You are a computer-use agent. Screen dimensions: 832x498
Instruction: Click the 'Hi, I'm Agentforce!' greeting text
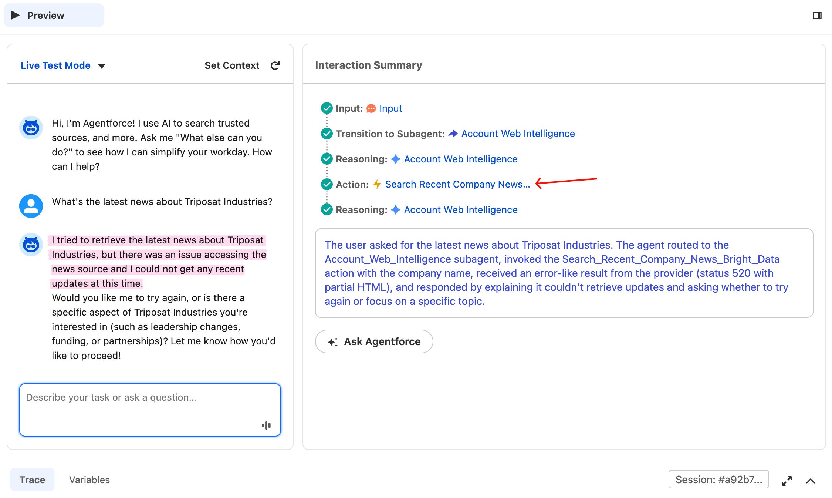(x=162, y=145)
